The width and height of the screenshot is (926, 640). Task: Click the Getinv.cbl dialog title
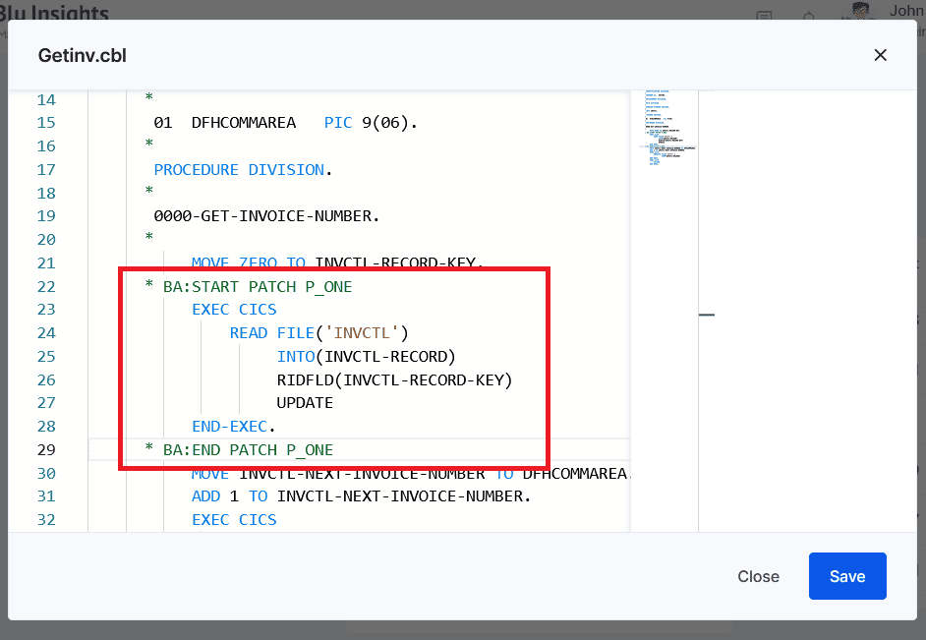pos(83,55)
